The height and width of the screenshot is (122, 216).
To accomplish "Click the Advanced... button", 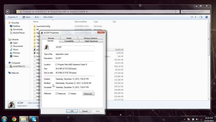I will click(88, 94).
